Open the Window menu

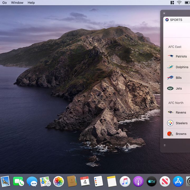[17, 3]
